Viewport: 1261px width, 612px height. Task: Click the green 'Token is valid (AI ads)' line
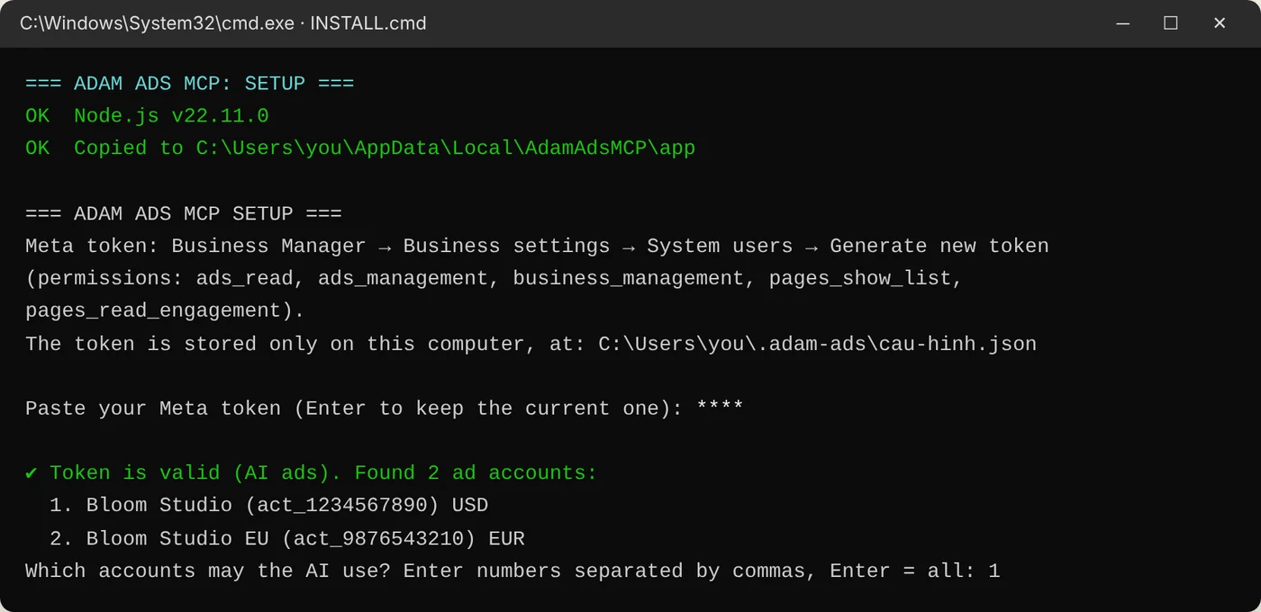point(312,473)
